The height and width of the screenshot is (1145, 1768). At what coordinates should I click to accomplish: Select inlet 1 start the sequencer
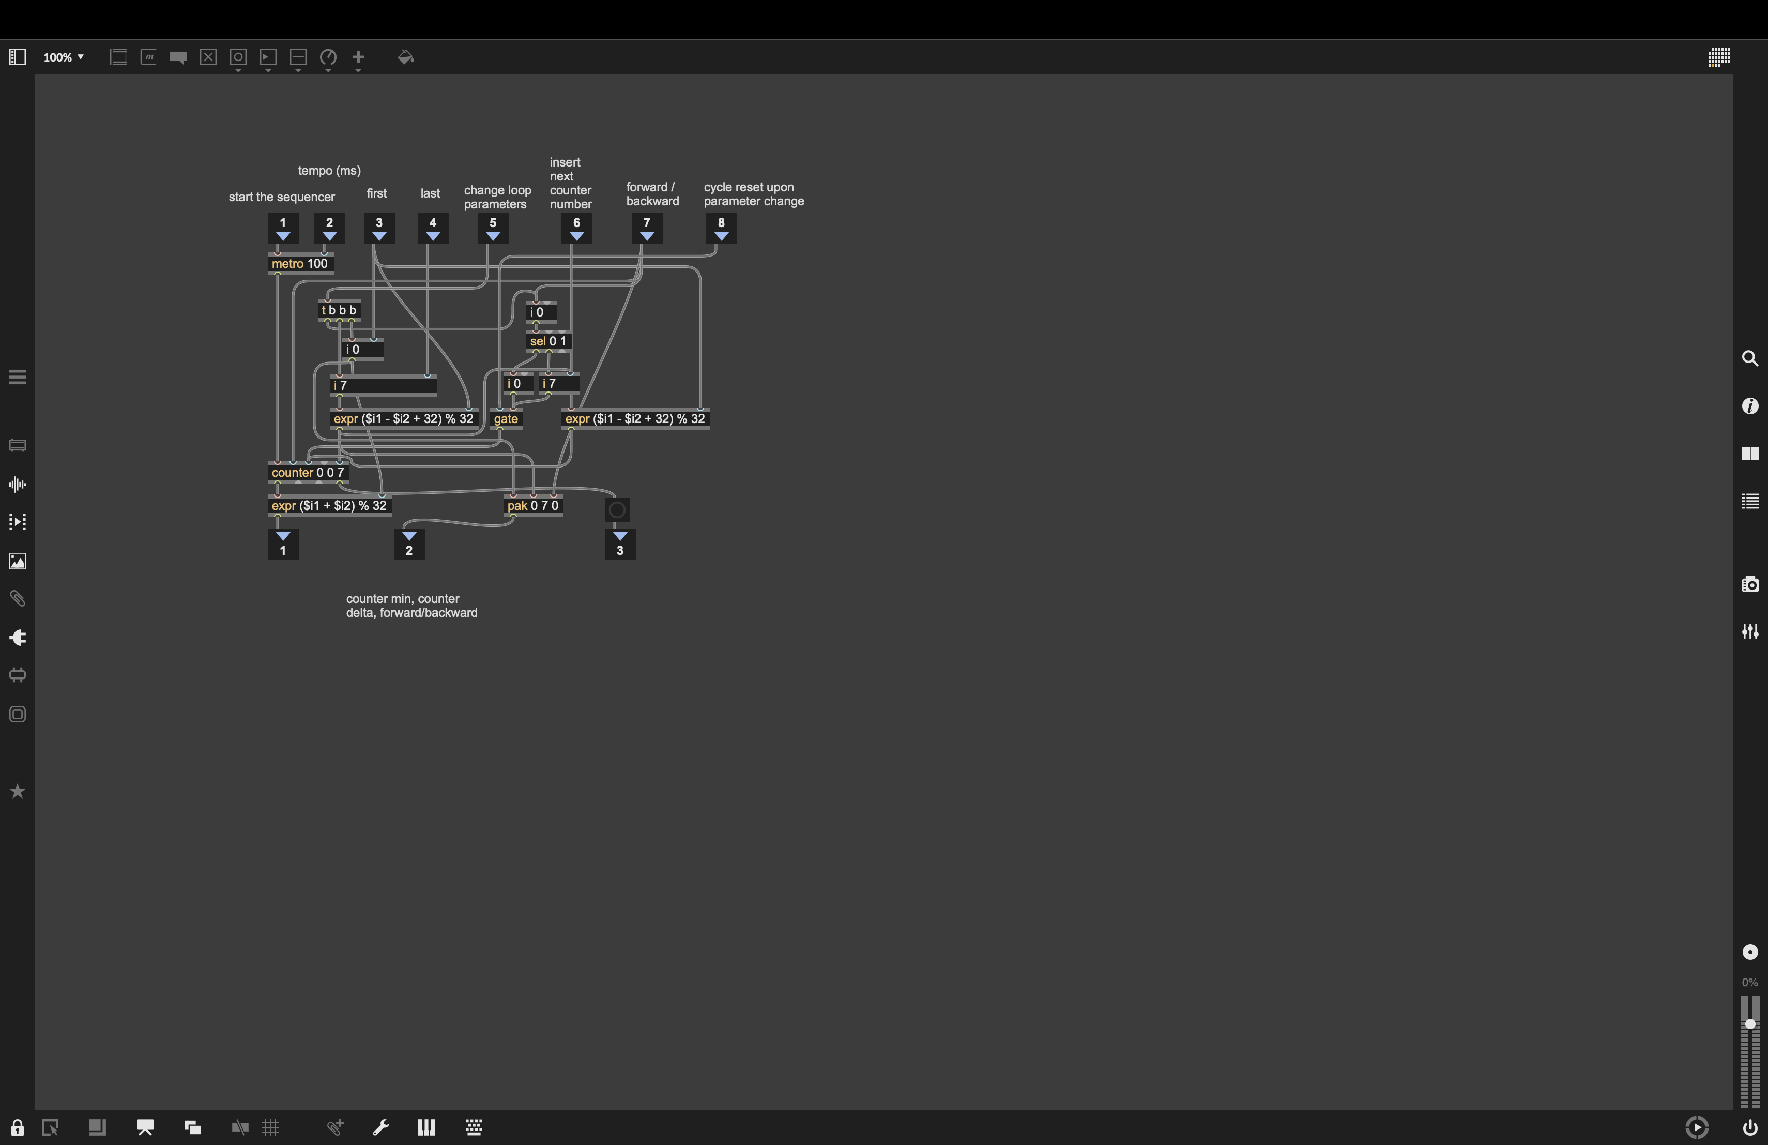283,229
